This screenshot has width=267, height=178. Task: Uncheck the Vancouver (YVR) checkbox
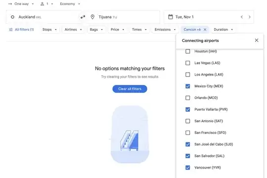(188, 168)
